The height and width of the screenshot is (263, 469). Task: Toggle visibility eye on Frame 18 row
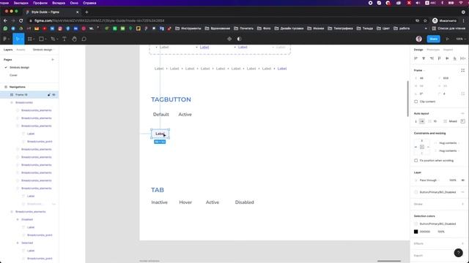tap(53, 94)
